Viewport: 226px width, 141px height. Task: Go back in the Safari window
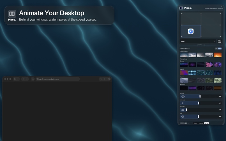[x=23, y=79]
